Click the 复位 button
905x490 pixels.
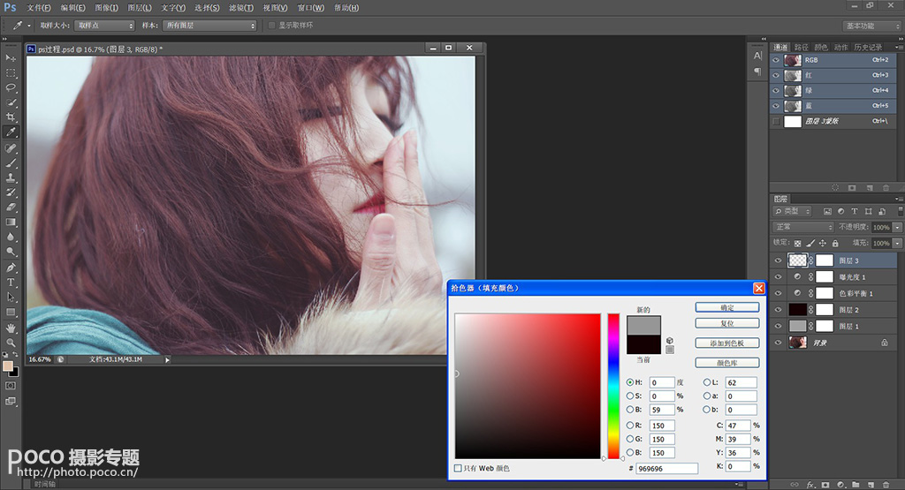(727, 323)
